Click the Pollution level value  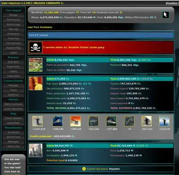(71, 160)
